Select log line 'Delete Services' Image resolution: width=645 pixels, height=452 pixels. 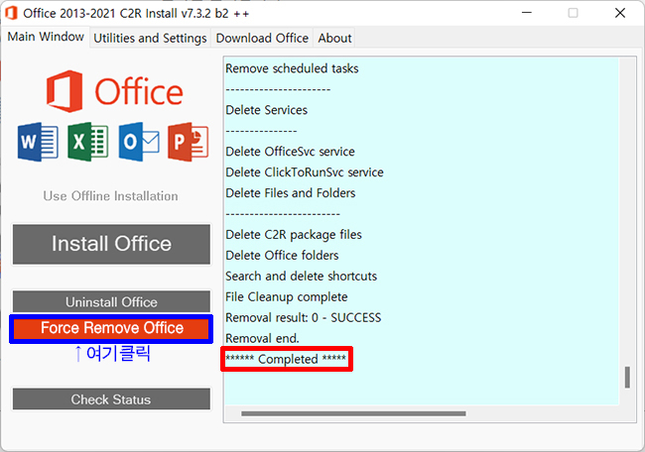[x=266, y=110]
